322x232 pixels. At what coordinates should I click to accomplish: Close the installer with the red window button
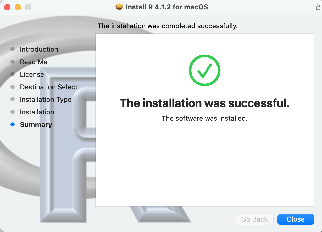point(7,7)
